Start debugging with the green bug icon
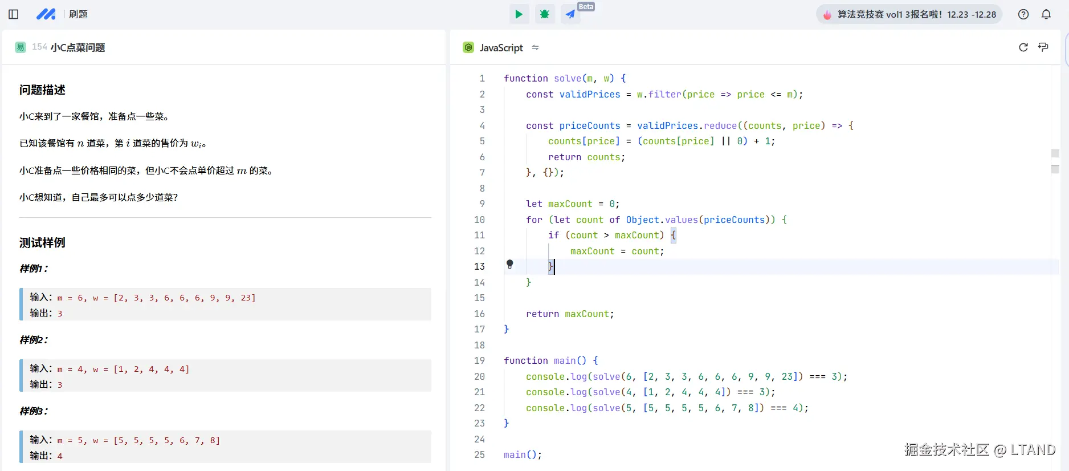The height and width of the screenshot is (471, 1069). point(545,14)
